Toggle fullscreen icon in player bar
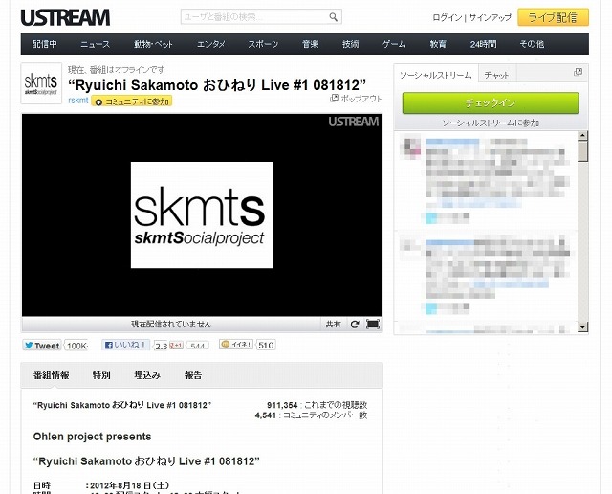This screenshot has height=494, width=612. [372, 324]
